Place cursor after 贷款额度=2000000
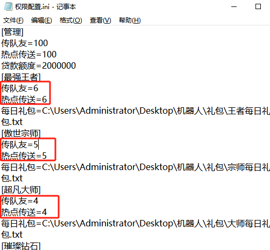This screenshot has width=270, height=250. point(76,65)
